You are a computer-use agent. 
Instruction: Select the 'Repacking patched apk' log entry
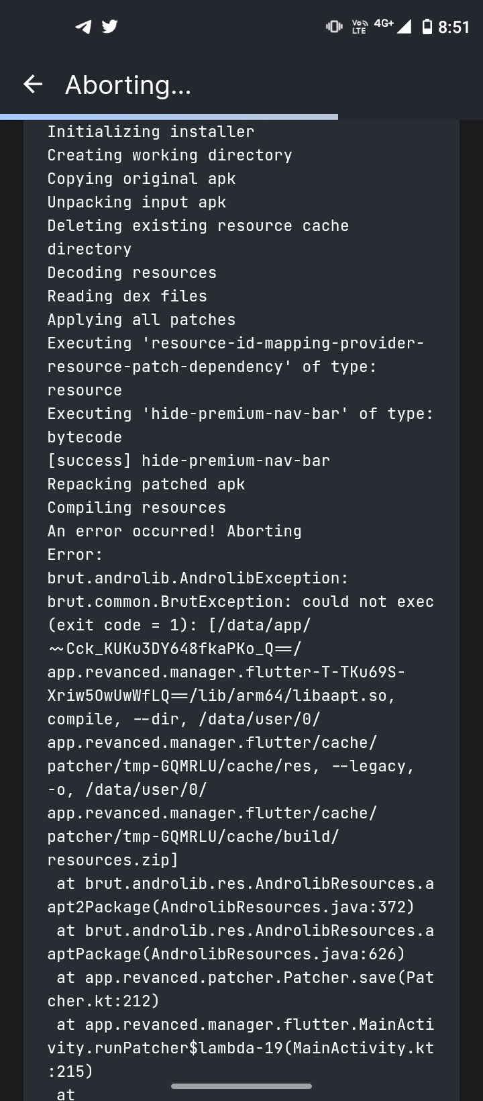pyautogui.click(x=146, y=483)
